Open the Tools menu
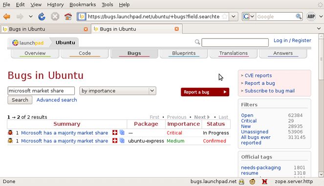Image resolution: width=324 pixels, height=186 pixels. click(107, 4)
